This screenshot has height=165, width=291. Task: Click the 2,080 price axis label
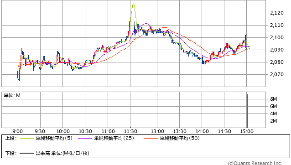tap(277, 62)
